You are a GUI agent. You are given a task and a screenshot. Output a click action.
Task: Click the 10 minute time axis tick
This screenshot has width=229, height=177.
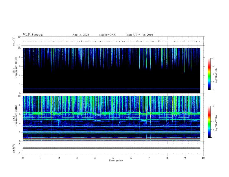pyautogui.click(x=203, y=158)
